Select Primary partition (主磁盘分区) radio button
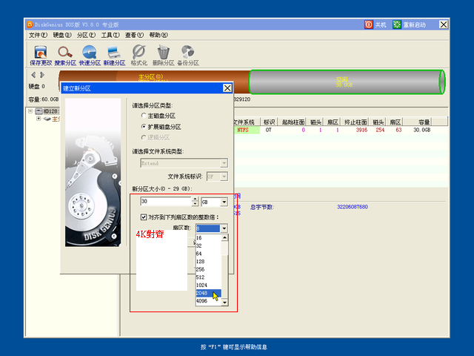Screen dimensions: 474x356 coord(144,116)
